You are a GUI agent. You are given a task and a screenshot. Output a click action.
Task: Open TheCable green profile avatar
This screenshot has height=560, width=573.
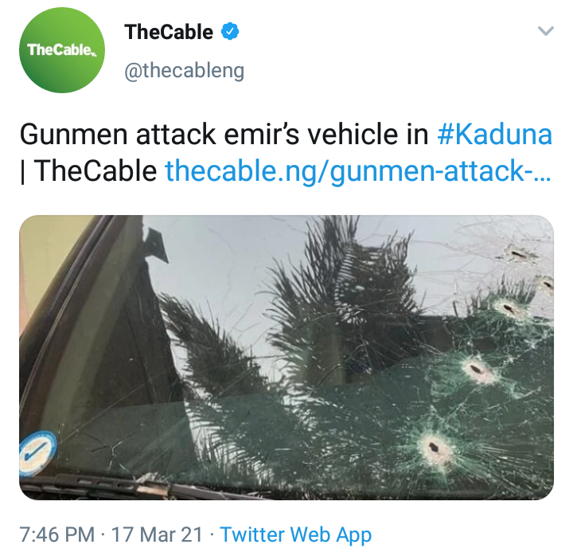coord(62,50)
